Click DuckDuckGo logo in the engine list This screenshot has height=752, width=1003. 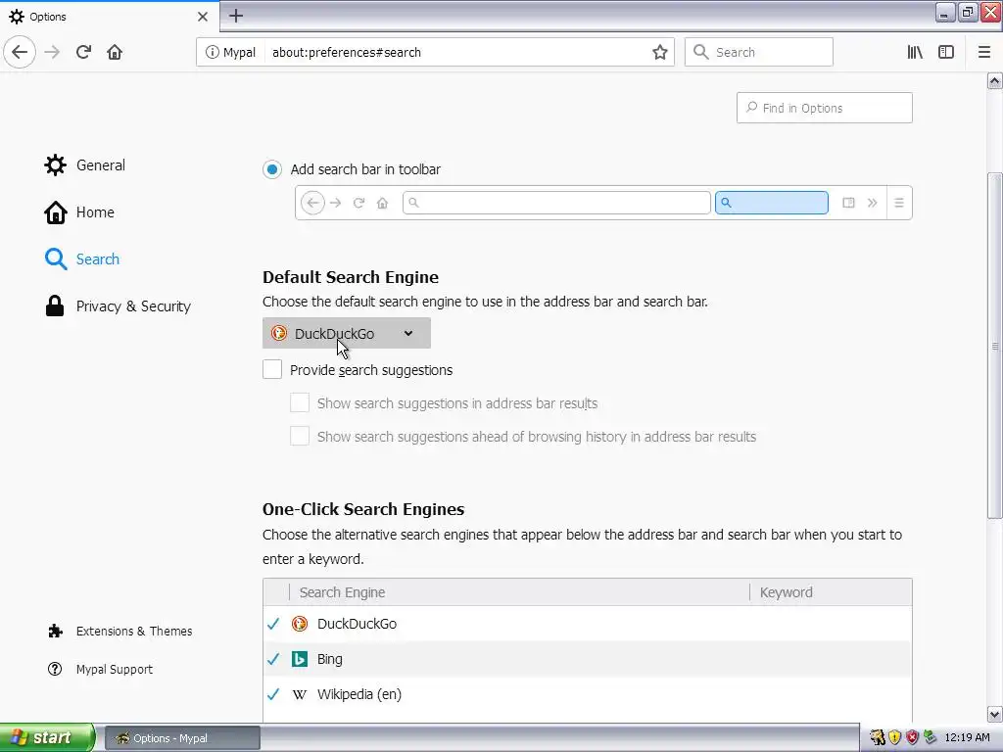point(300,624)
